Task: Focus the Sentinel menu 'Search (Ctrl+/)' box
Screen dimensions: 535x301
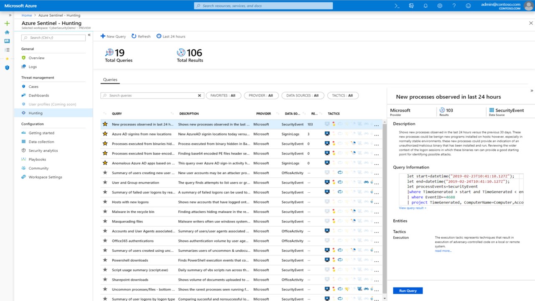Action: 53,38
